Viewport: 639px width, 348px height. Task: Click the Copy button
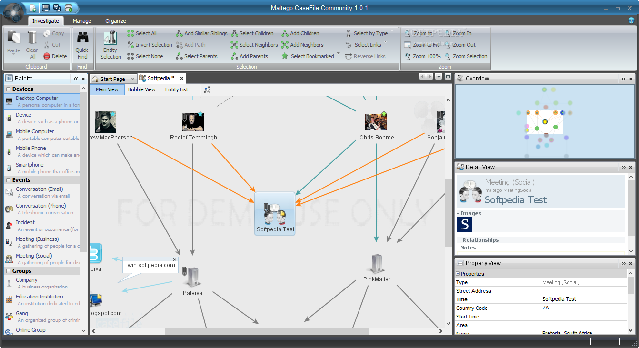[54, 33]
